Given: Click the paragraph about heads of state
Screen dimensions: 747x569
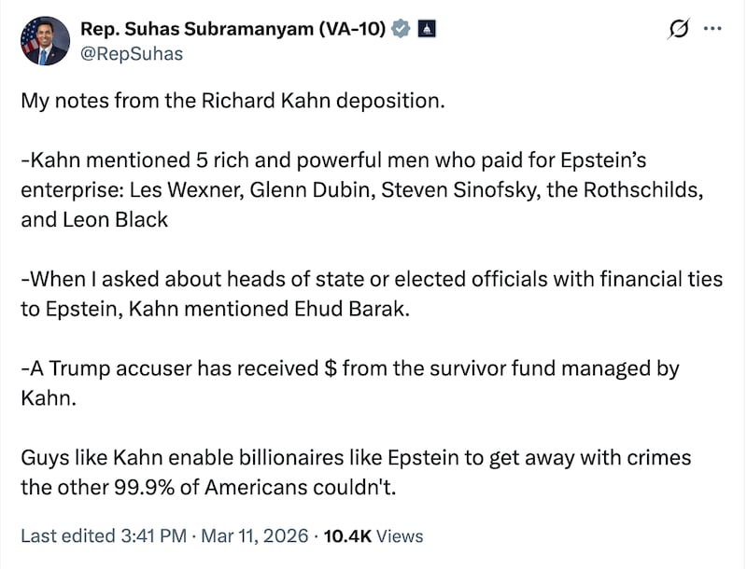Looking at the screenshot, I should click(x=373, y=279).
